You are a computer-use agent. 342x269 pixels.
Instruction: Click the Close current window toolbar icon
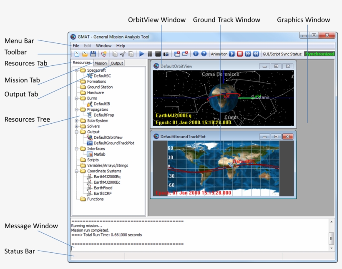point(185,54)
